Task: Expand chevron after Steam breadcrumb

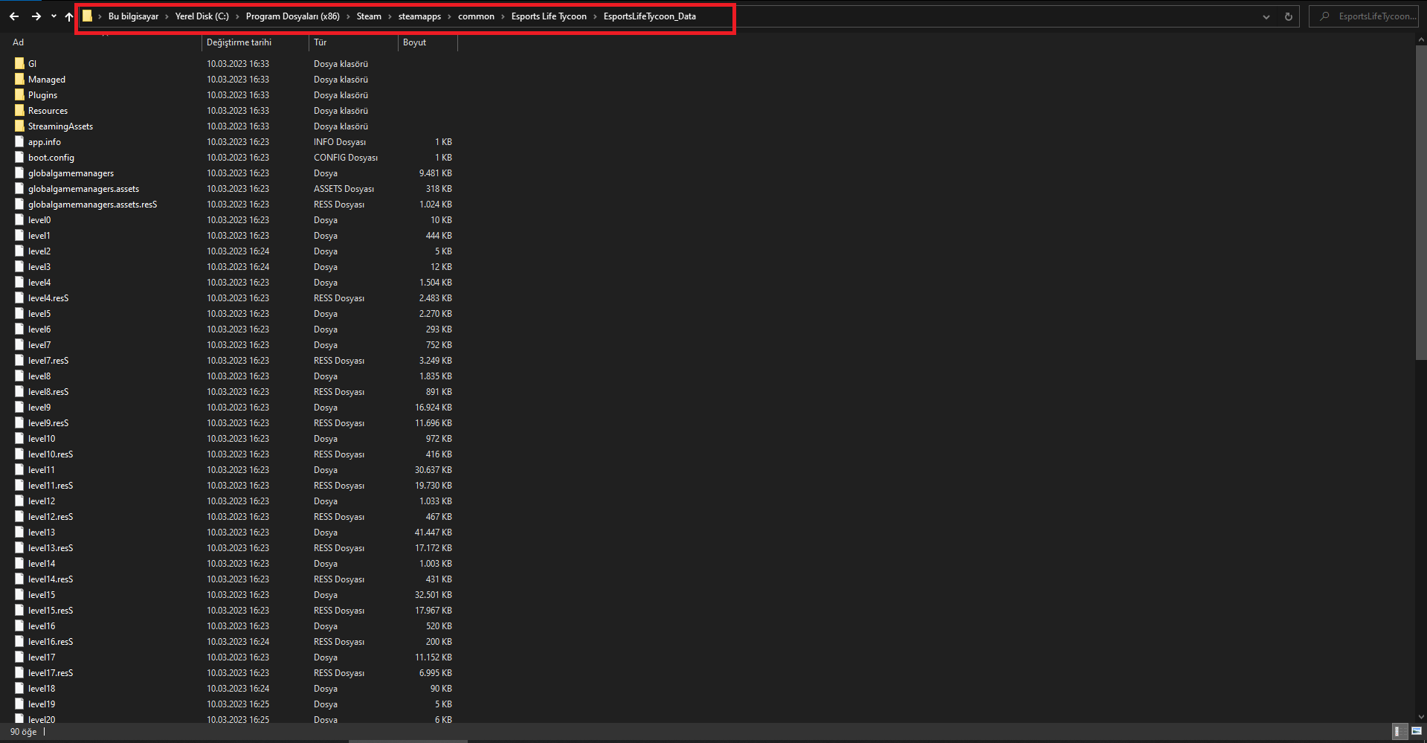Action: pyautogui.click(x=390, y=16)
